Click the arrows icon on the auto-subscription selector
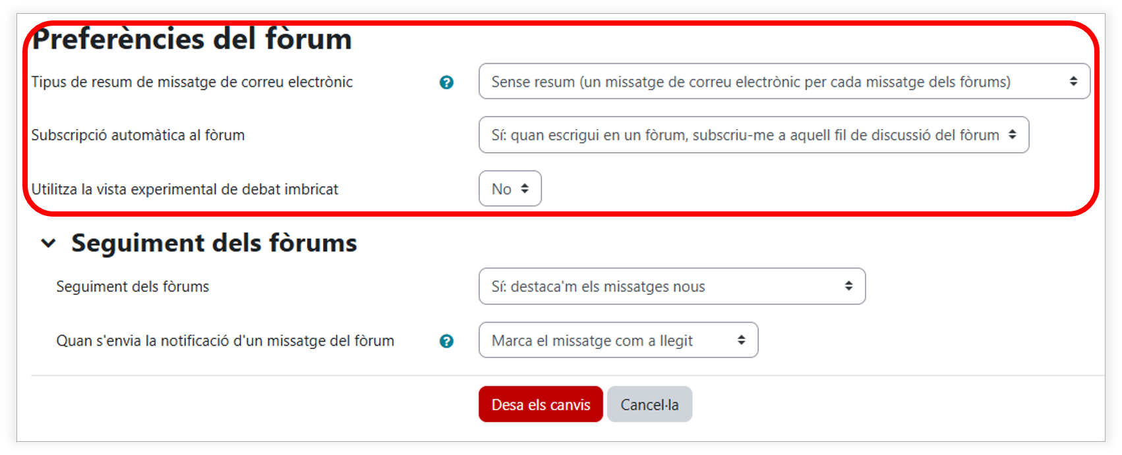 (x=1012, y=134)
